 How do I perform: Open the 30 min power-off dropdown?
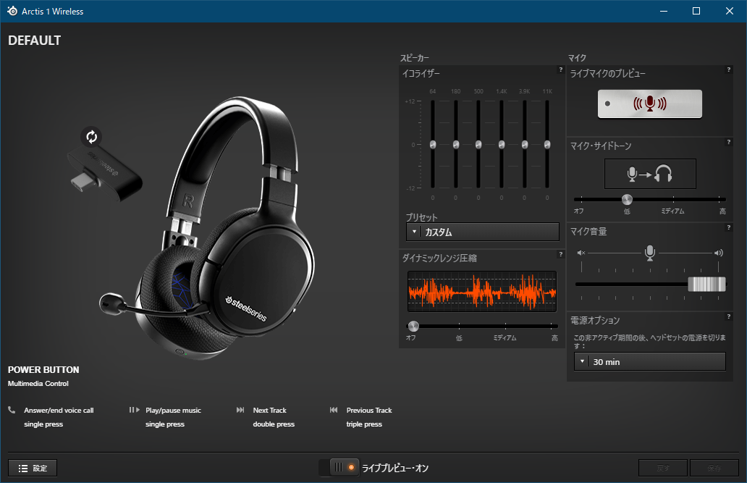tap(650, 362)
